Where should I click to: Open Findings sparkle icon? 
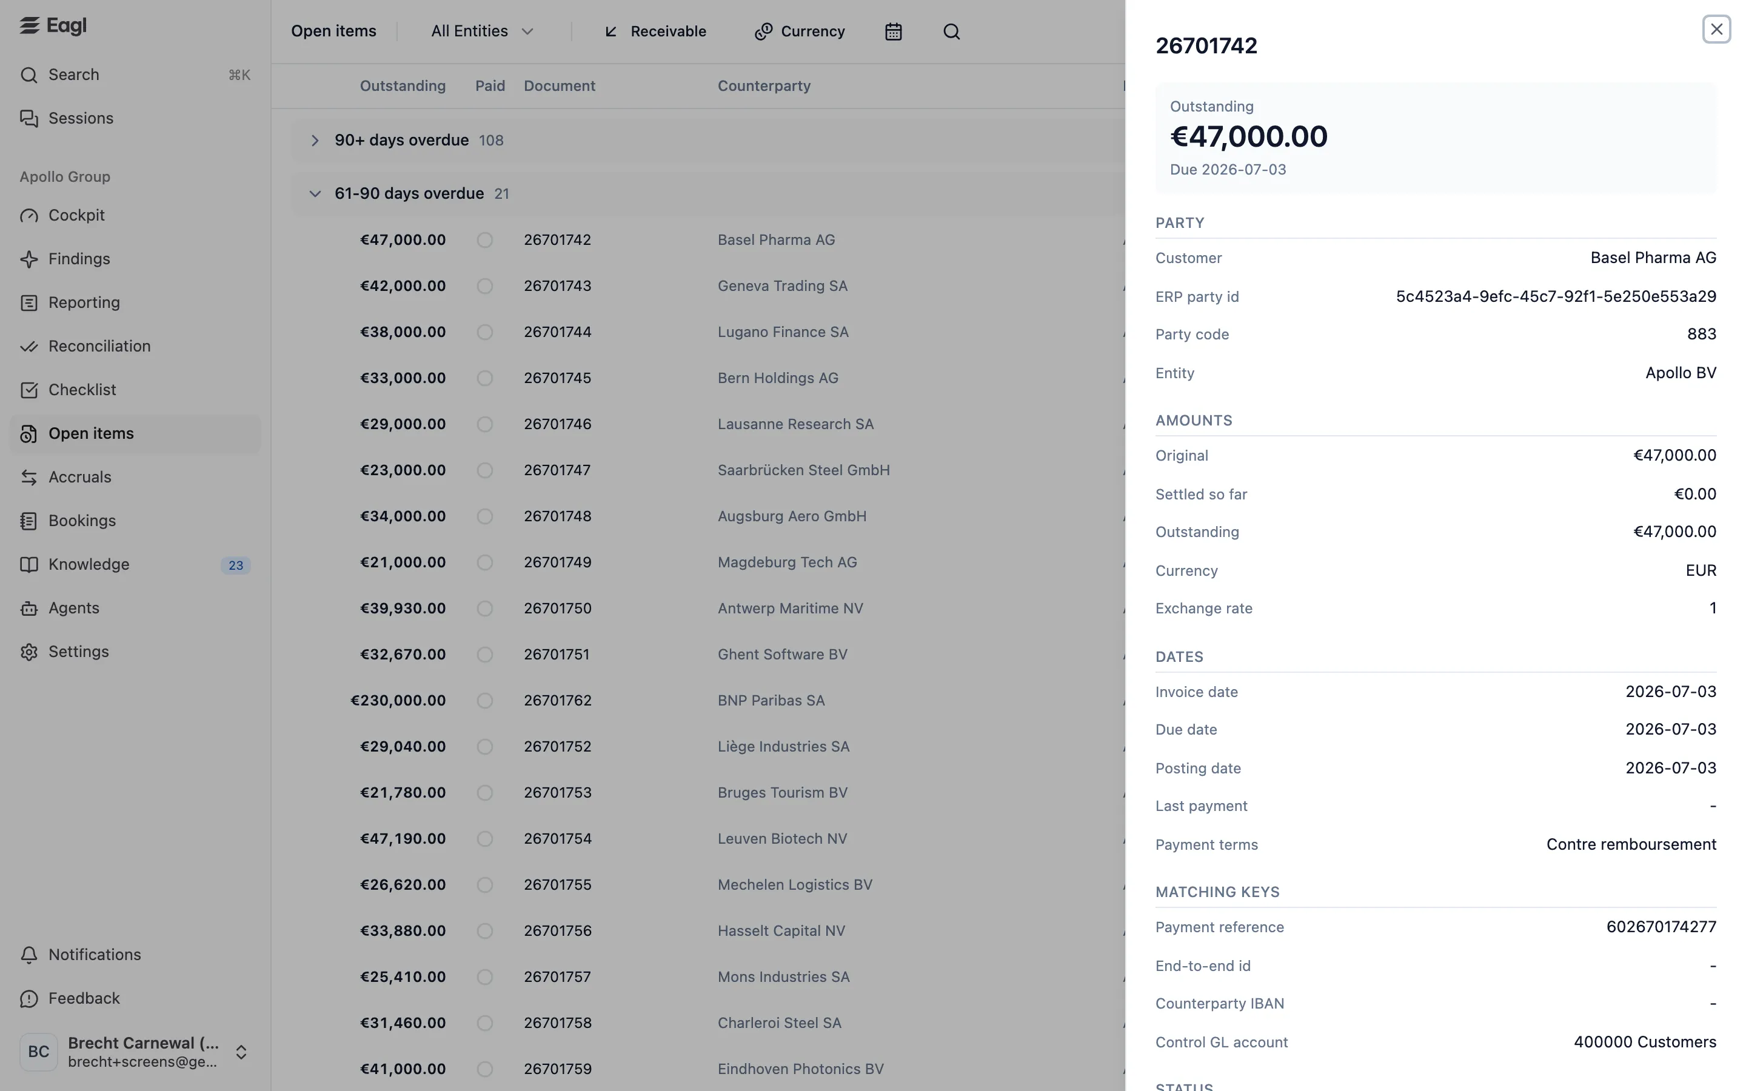[x=29, y=259]
